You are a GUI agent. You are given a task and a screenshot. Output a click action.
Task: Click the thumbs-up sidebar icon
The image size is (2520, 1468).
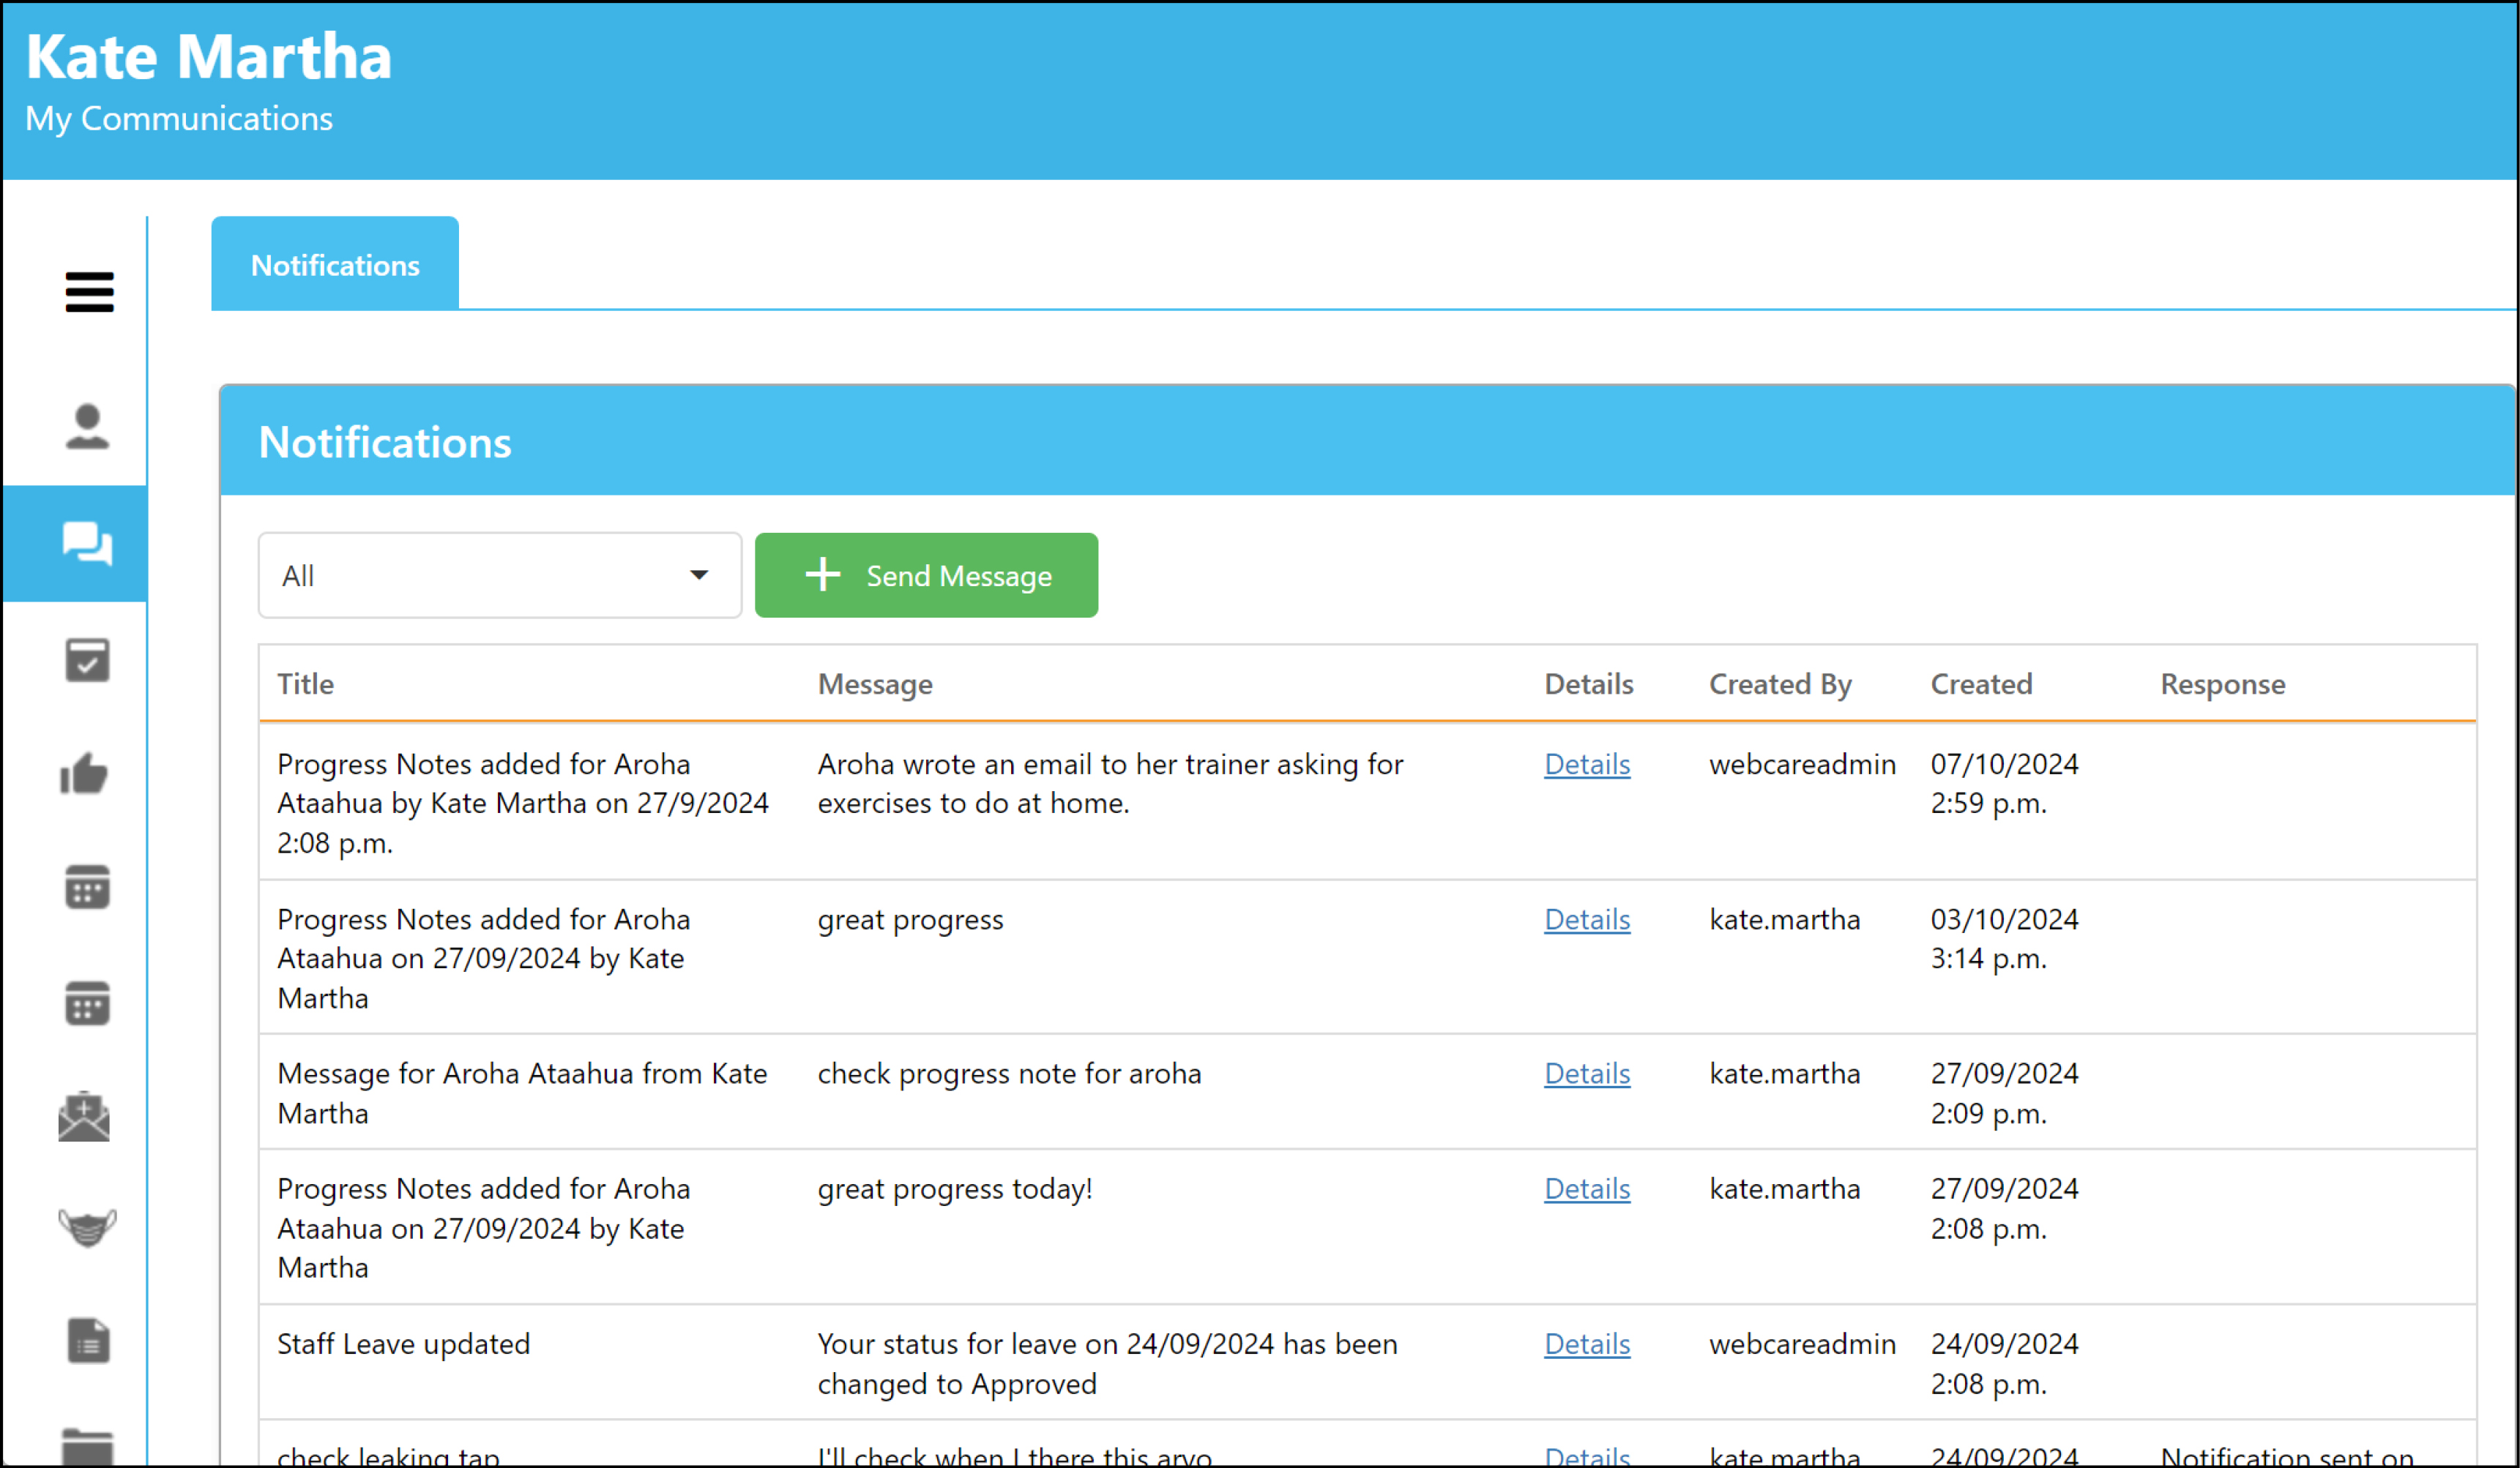pyautogui.click(x=84, y=774)
